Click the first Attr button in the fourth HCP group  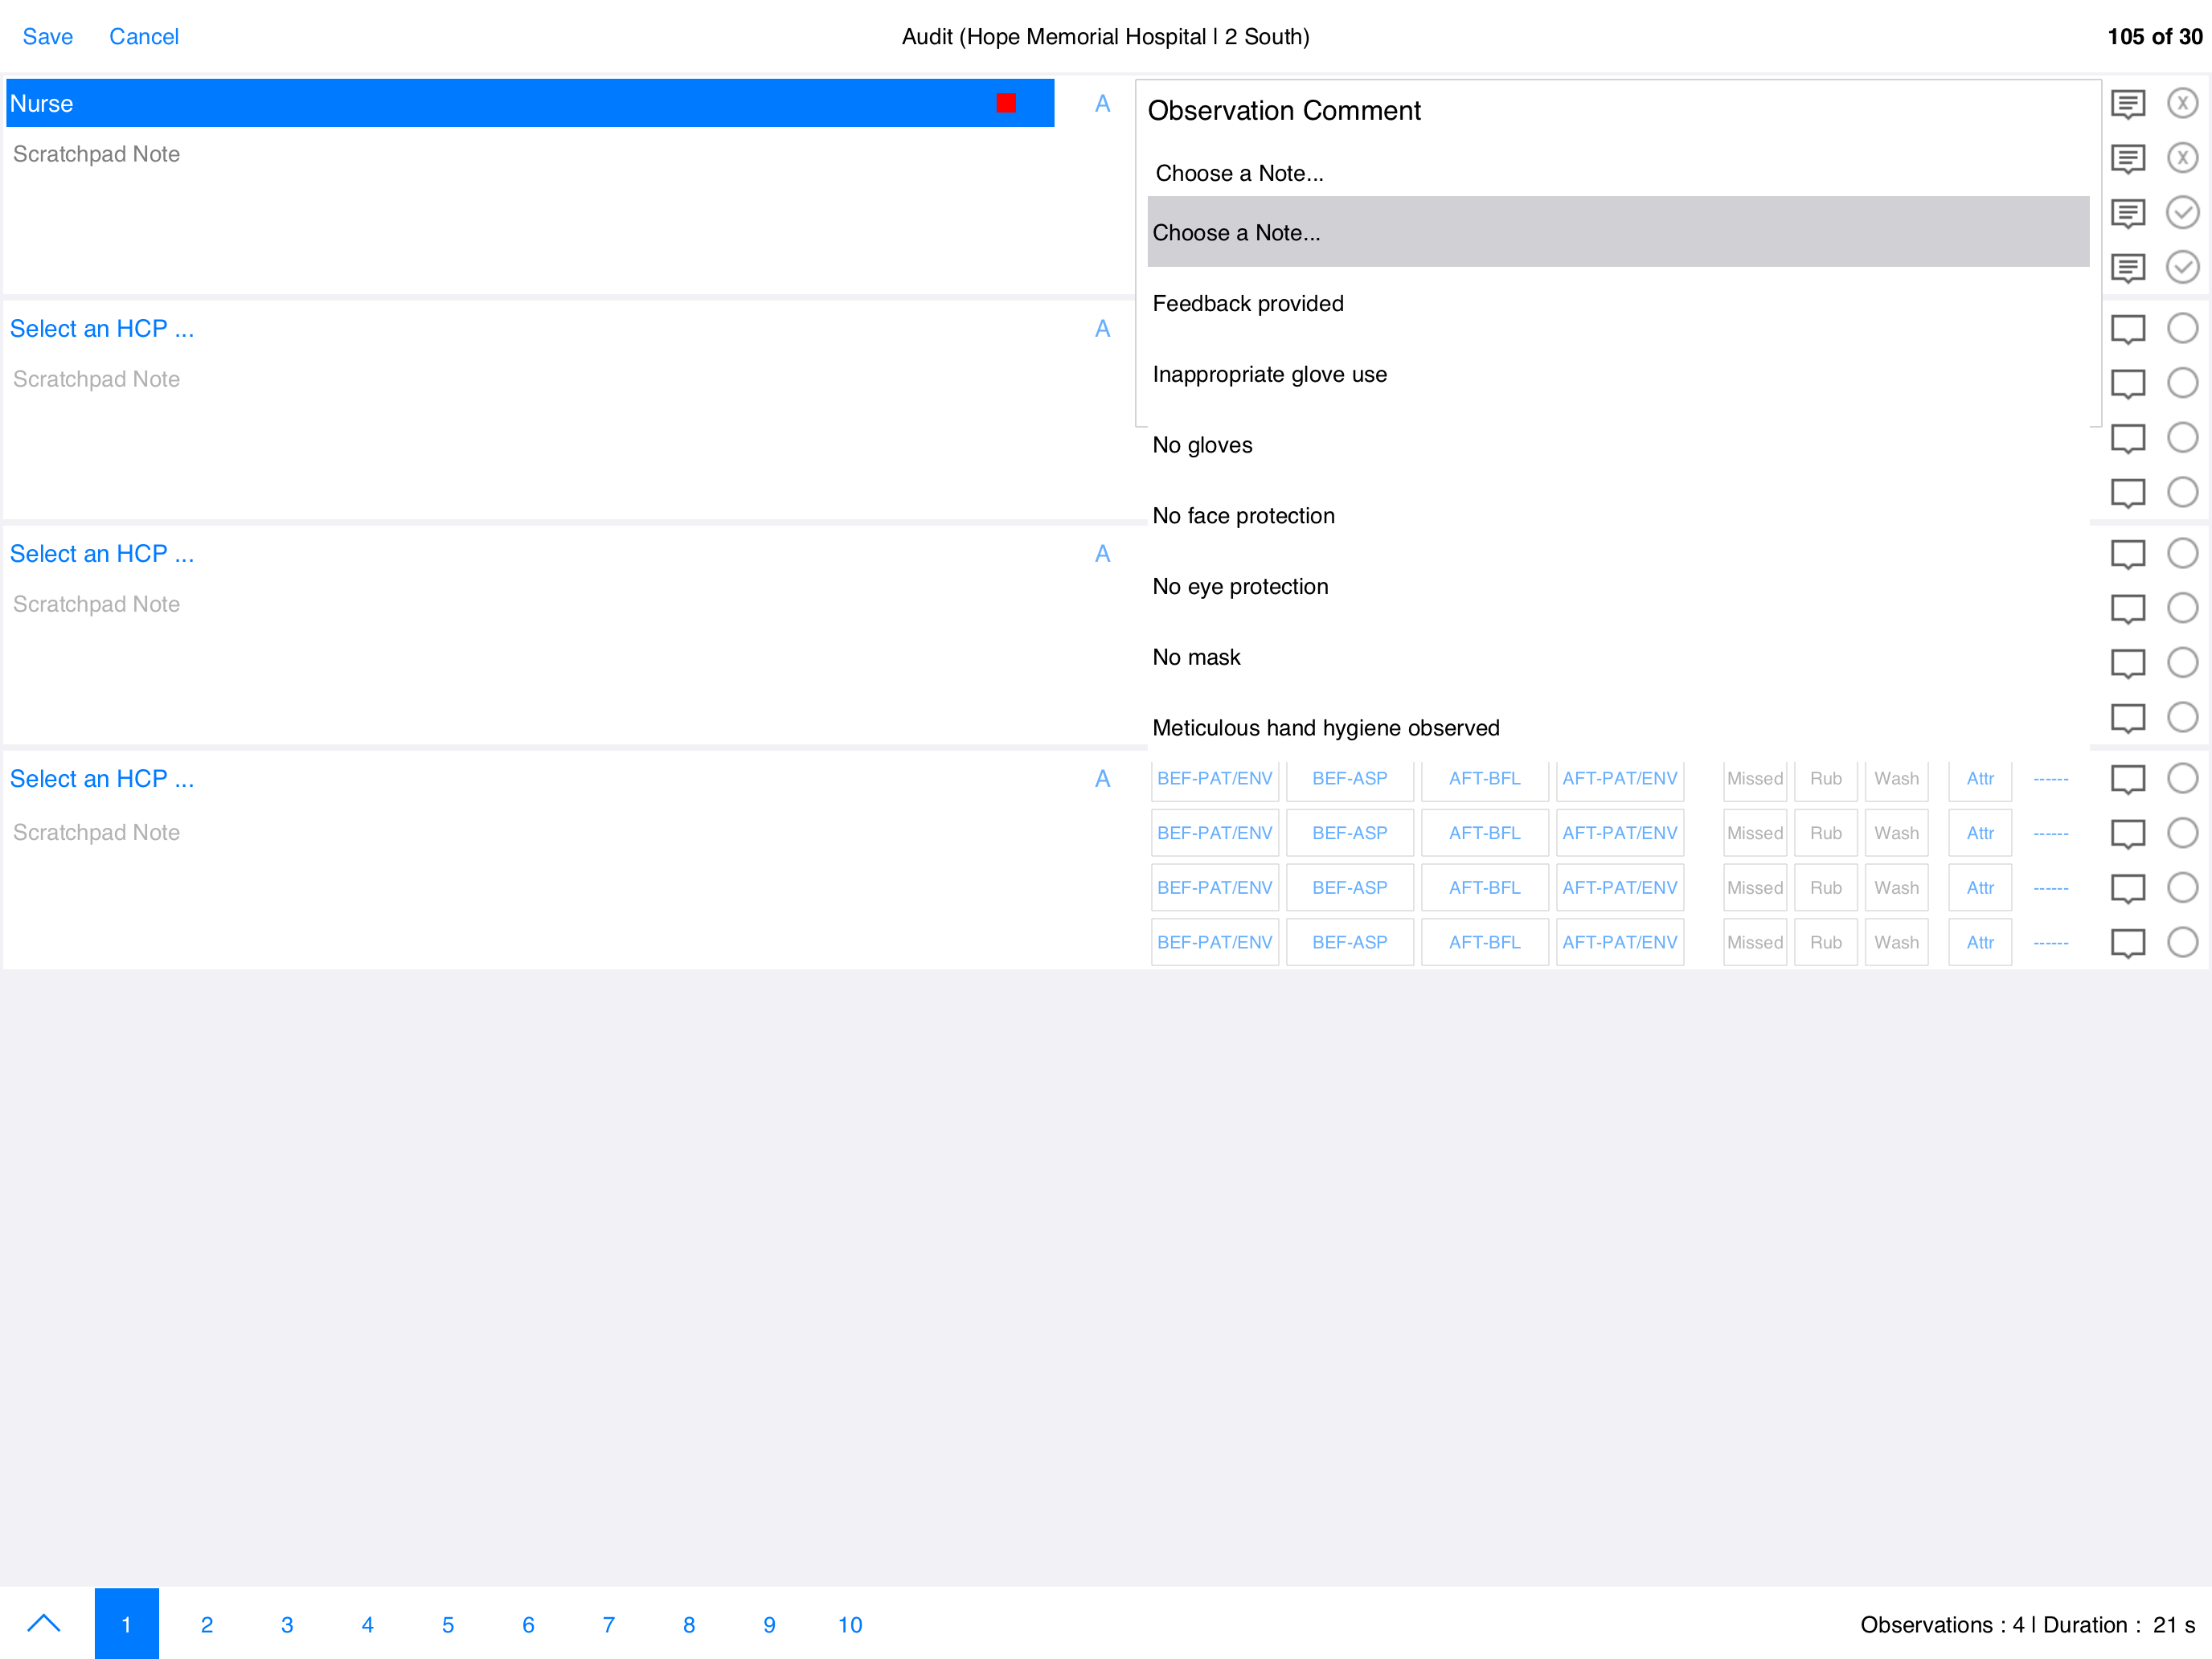point(1980,779)
